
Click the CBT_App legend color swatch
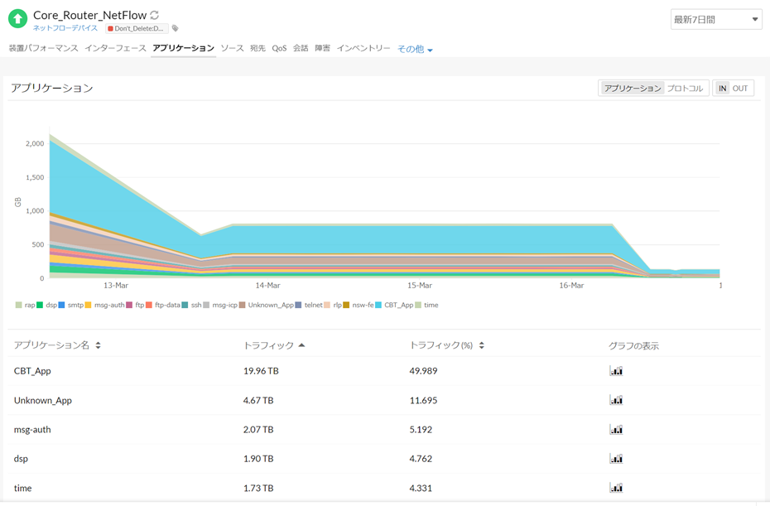pyautogui.click(x=379, y=306)
